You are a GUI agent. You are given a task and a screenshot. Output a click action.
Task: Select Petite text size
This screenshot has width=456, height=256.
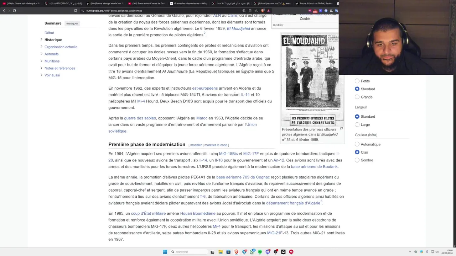(357, 81)
